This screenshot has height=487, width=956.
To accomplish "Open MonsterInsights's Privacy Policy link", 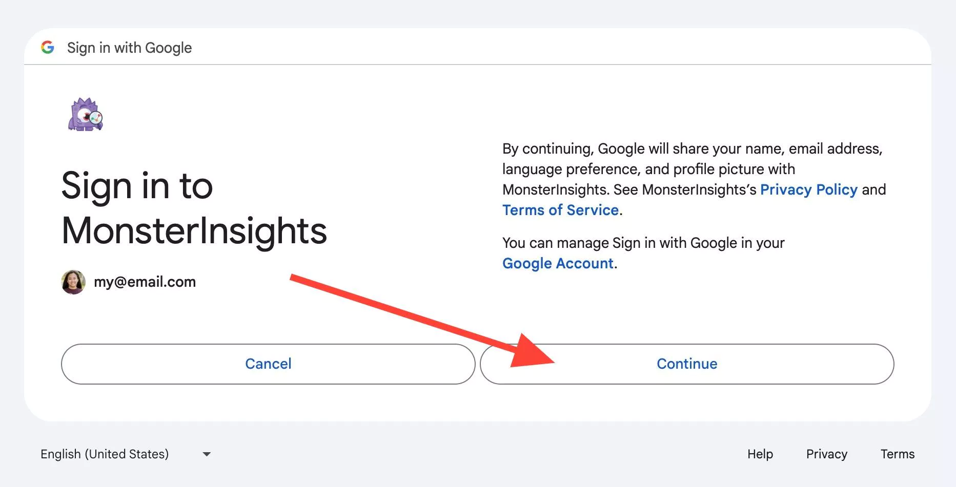I will [x=808, y=190].
